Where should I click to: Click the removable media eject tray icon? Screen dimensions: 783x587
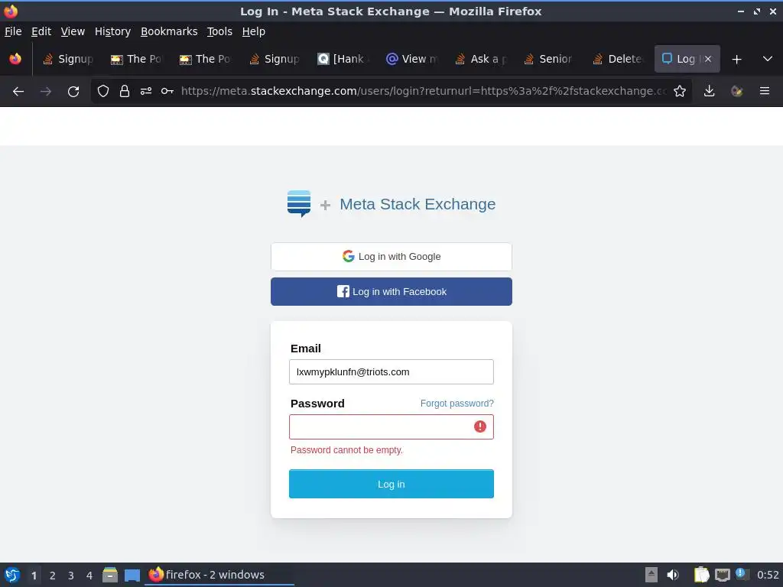(x=651, y=575)
